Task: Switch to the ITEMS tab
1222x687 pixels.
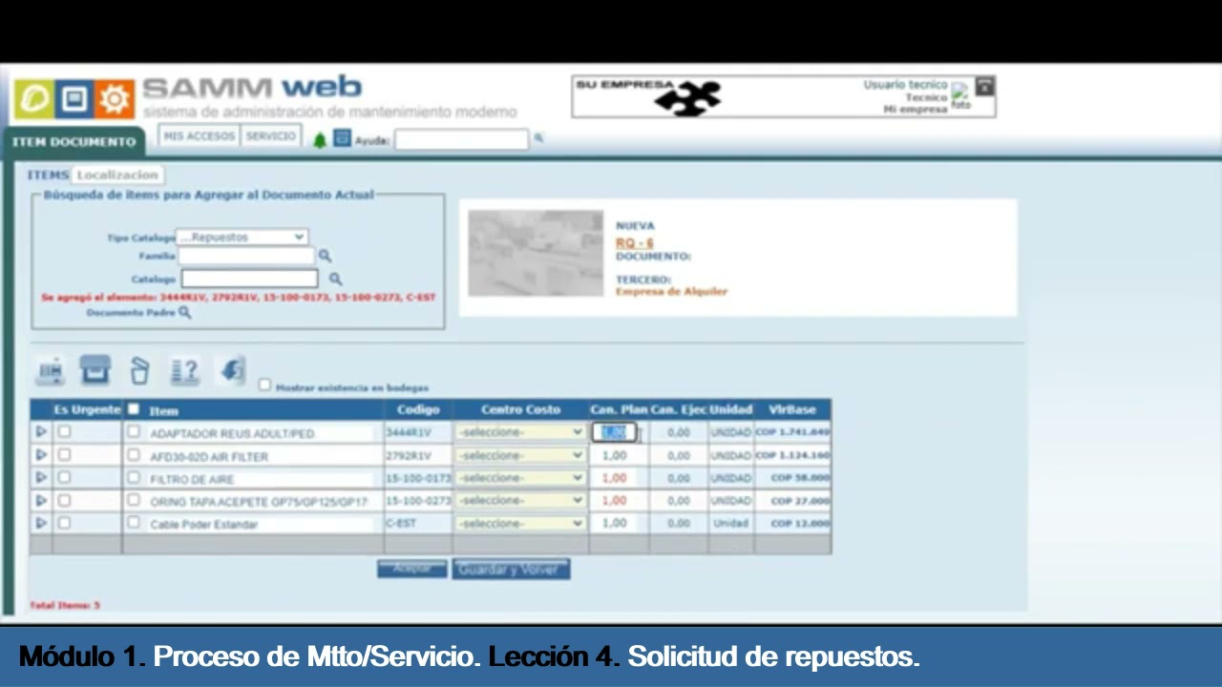Action: 48,176
